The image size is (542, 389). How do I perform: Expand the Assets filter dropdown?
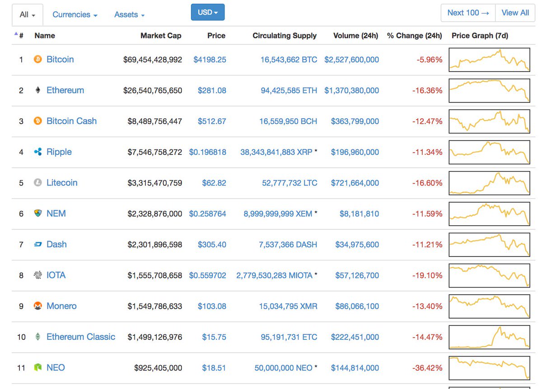129,15
